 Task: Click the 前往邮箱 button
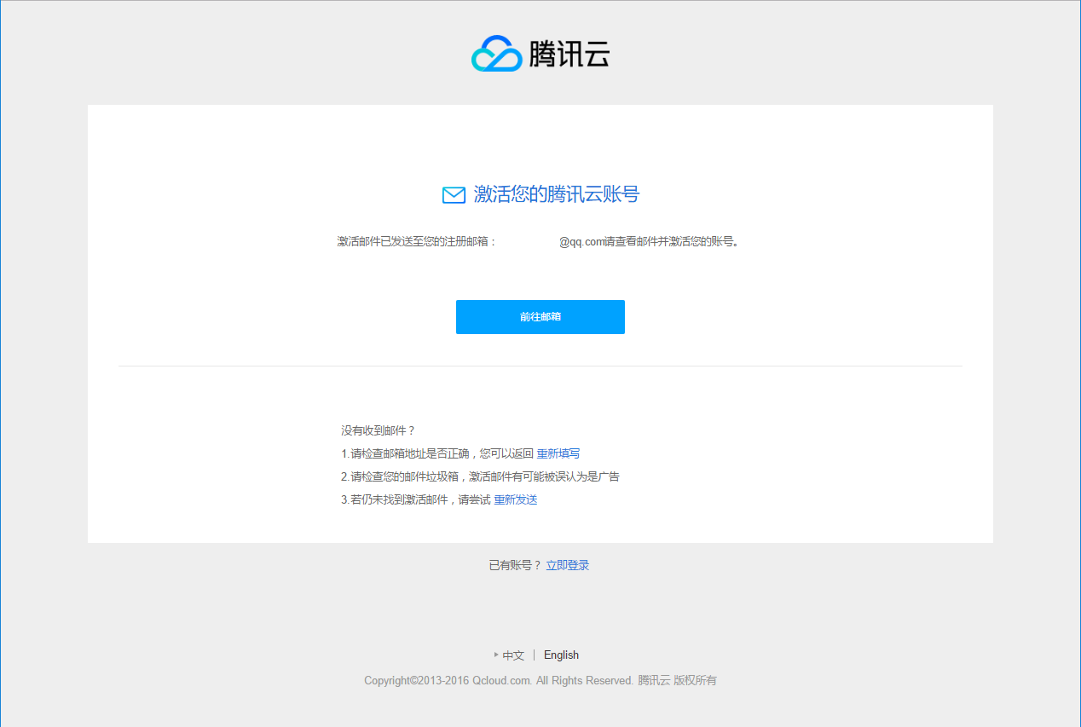point(540,317)
